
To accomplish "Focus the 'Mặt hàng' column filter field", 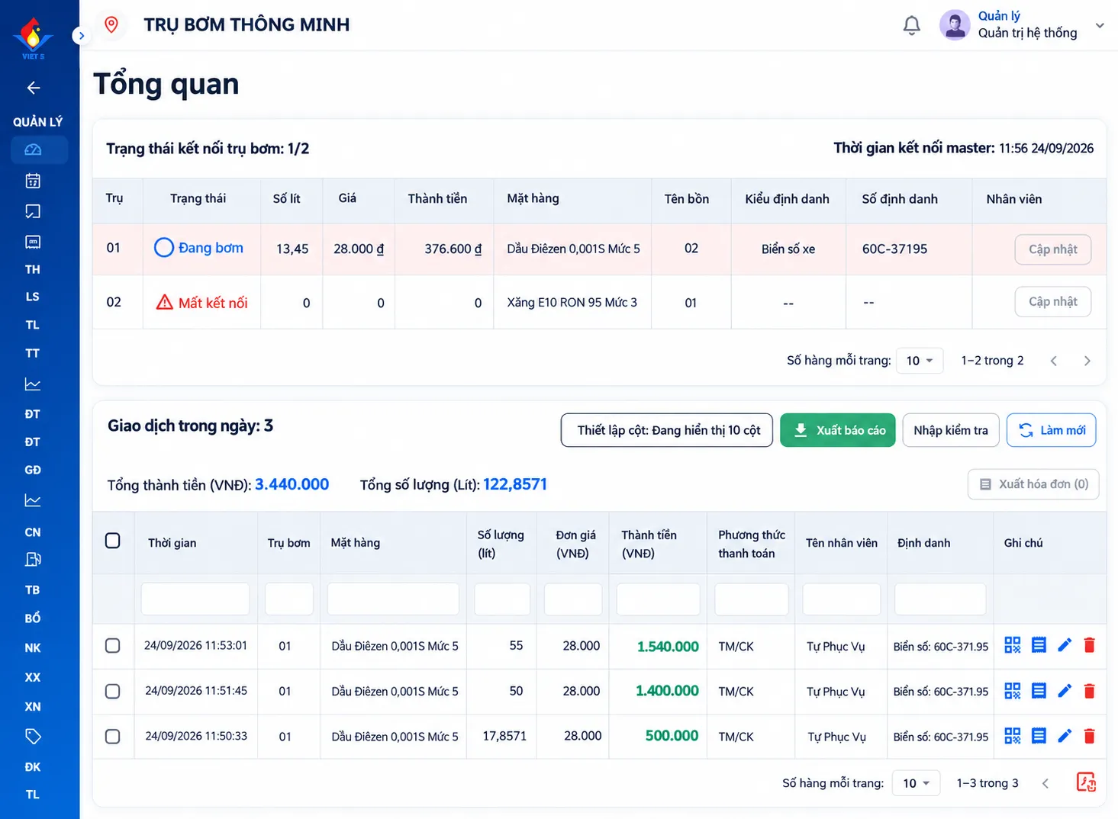I will coord(393,599).
